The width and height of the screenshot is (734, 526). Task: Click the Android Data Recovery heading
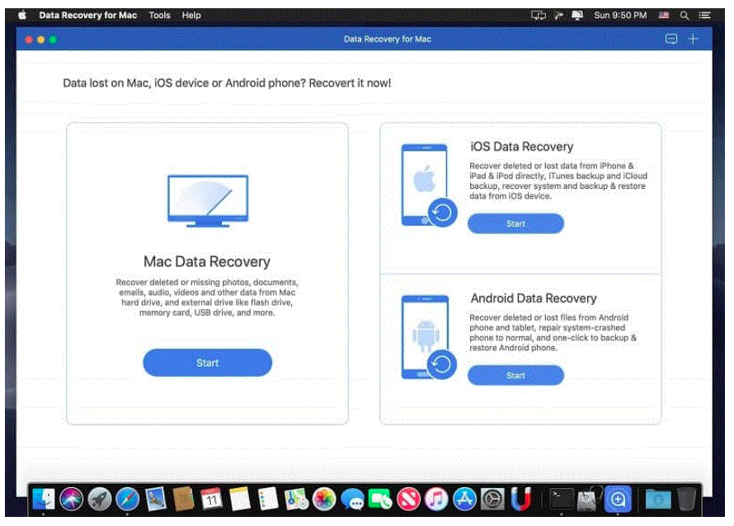[x=534, y=298]
